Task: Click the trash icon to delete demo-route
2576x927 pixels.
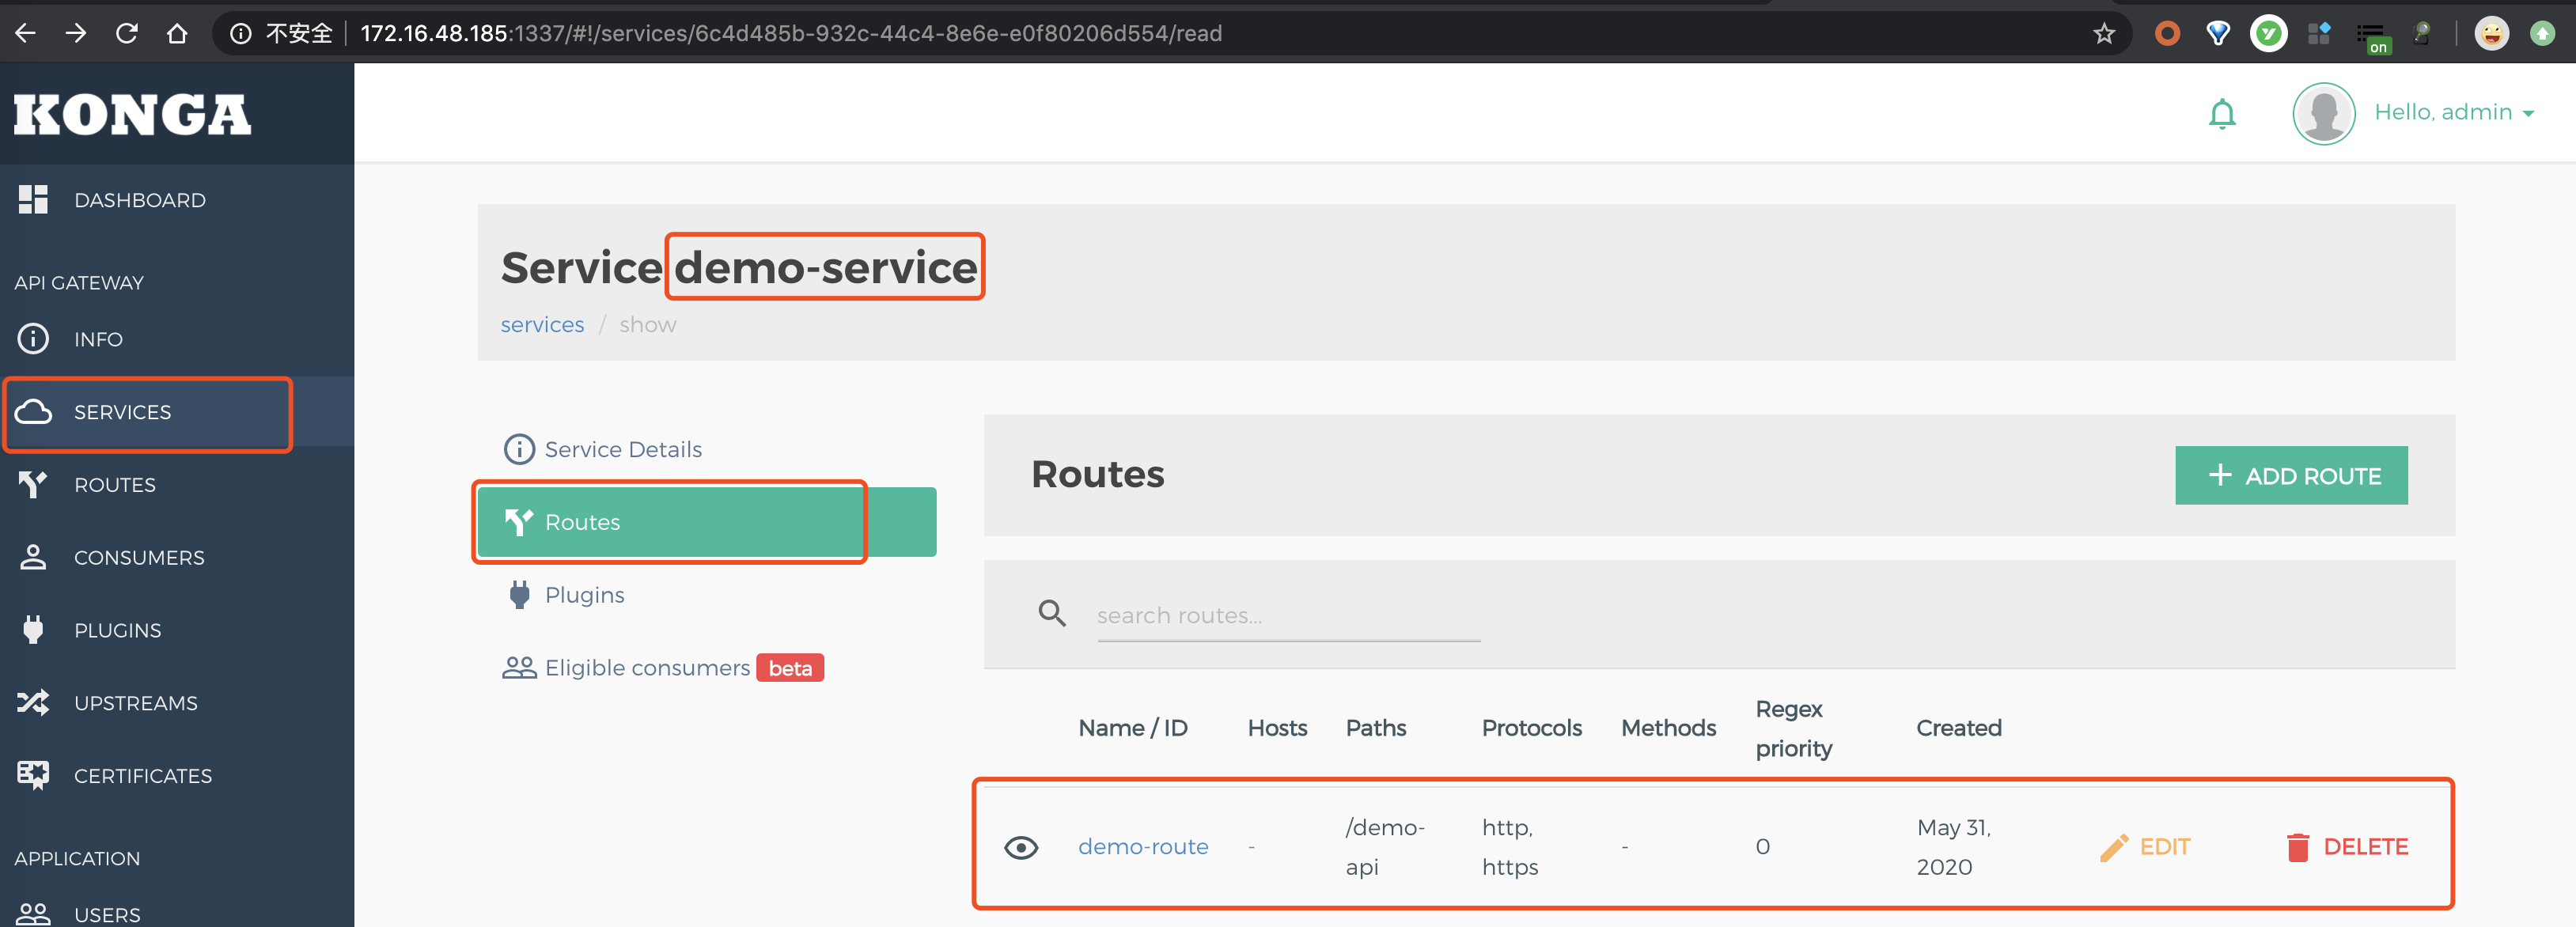Action: coord(2297,847)
